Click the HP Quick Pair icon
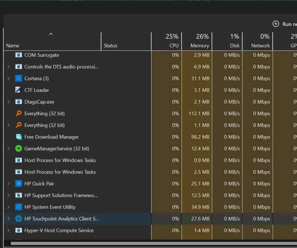 click(18, 184)
